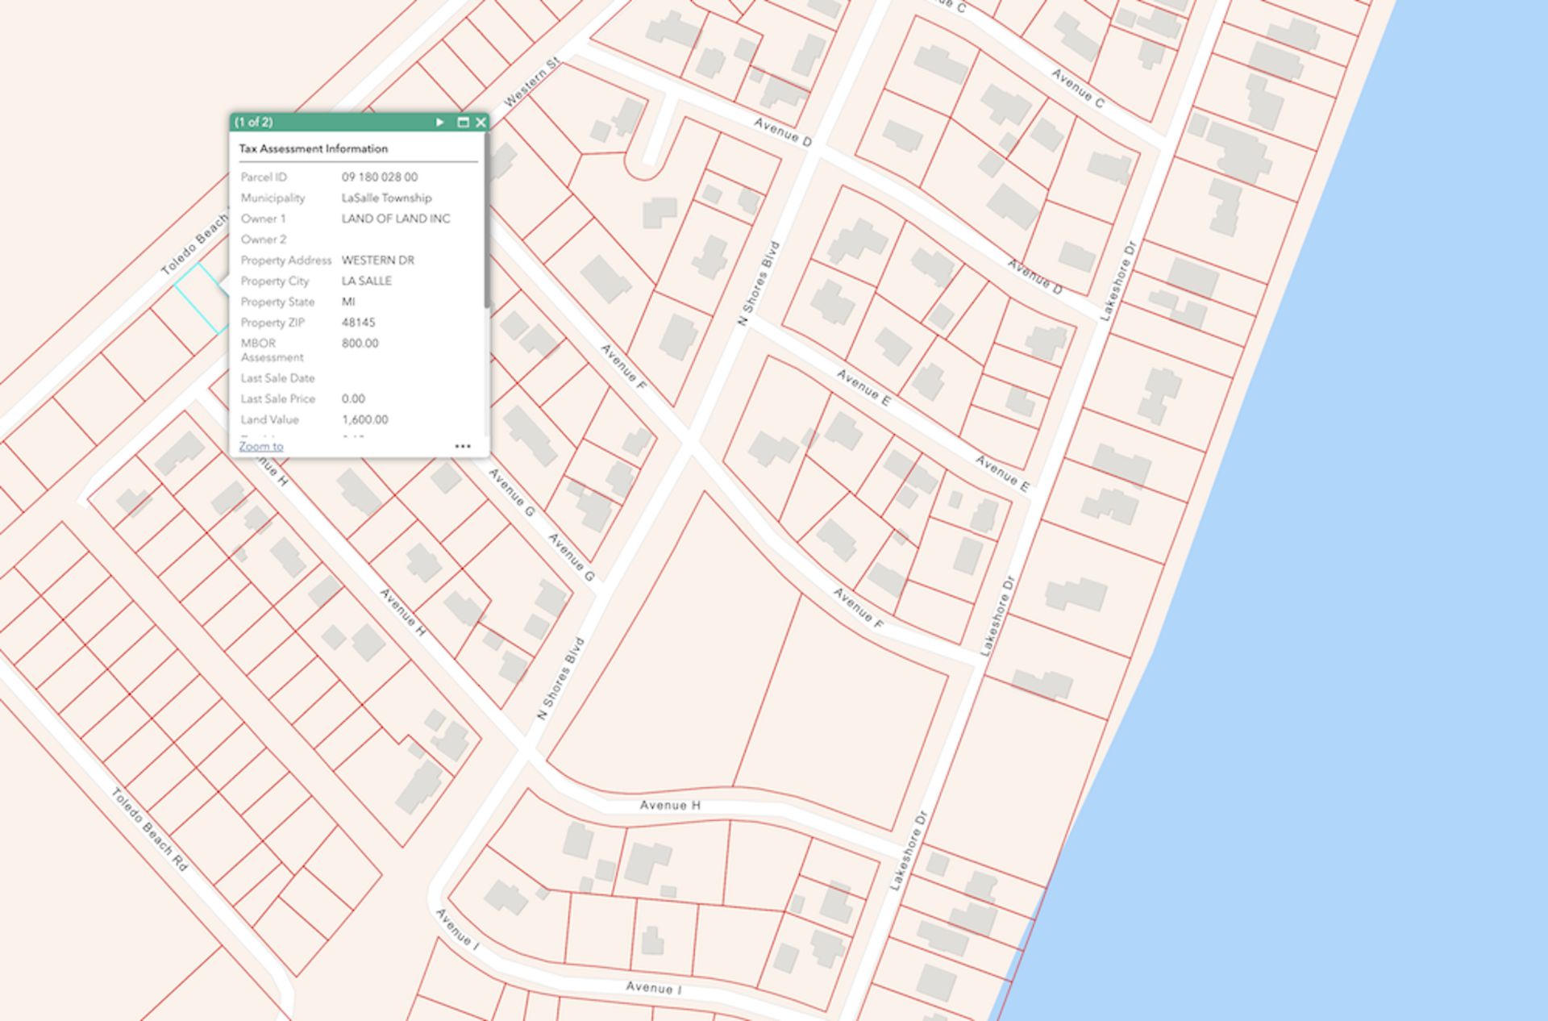
Task: Click the 'Property City' field label
Action: click(x=275, y=281)
